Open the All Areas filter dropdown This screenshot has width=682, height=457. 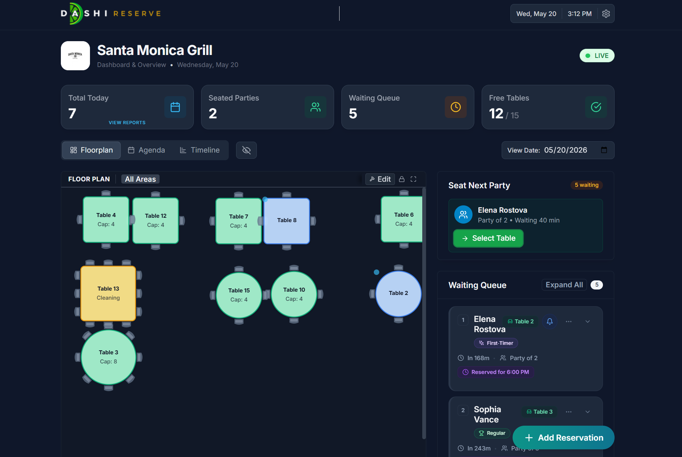(x=140, y=179)
